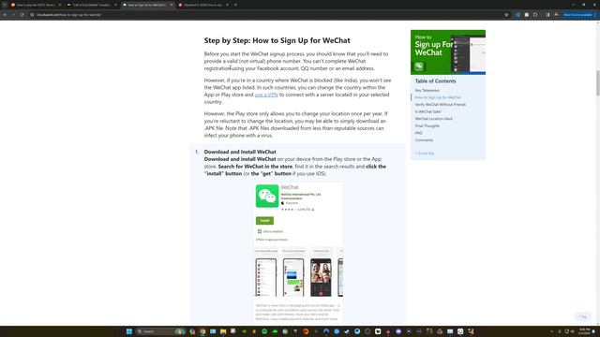Jump to Key Takeaways in Table of Contents

427,91
